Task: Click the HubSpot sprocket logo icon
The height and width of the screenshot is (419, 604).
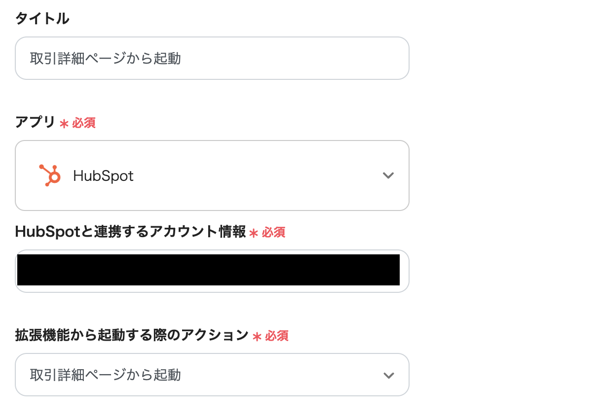Action: [50, 175]
